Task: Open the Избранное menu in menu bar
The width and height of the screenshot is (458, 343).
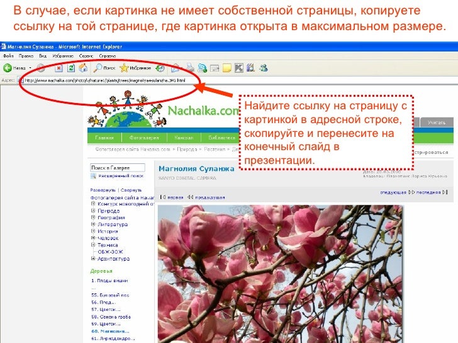Action: coord(63,56)
